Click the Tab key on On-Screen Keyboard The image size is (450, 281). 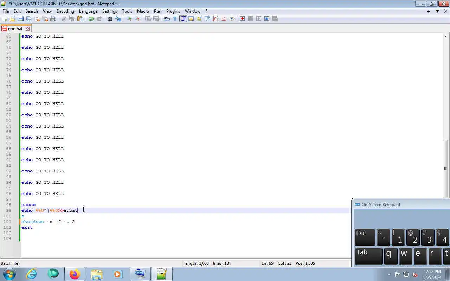(368, 256)
